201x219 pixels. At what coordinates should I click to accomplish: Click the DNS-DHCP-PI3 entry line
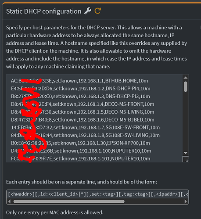[80, 96]
